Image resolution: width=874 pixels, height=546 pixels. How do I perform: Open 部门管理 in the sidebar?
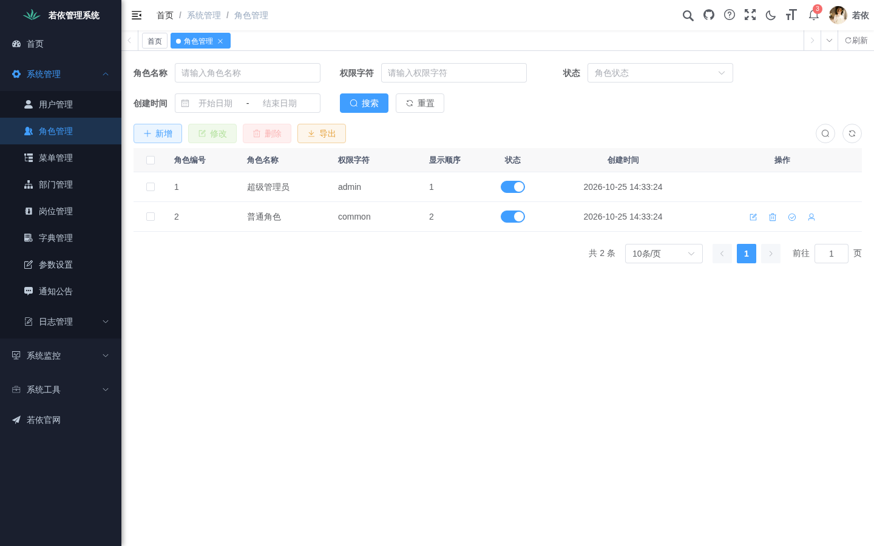coord(61,184)
